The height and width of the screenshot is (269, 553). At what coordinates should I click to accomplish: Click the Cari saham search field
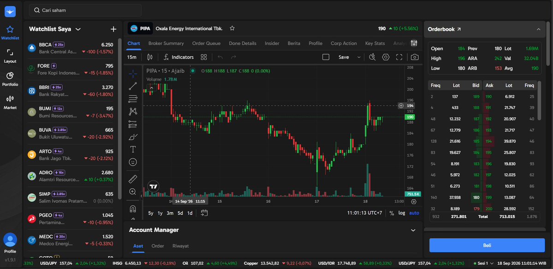[x=85, y=10]
